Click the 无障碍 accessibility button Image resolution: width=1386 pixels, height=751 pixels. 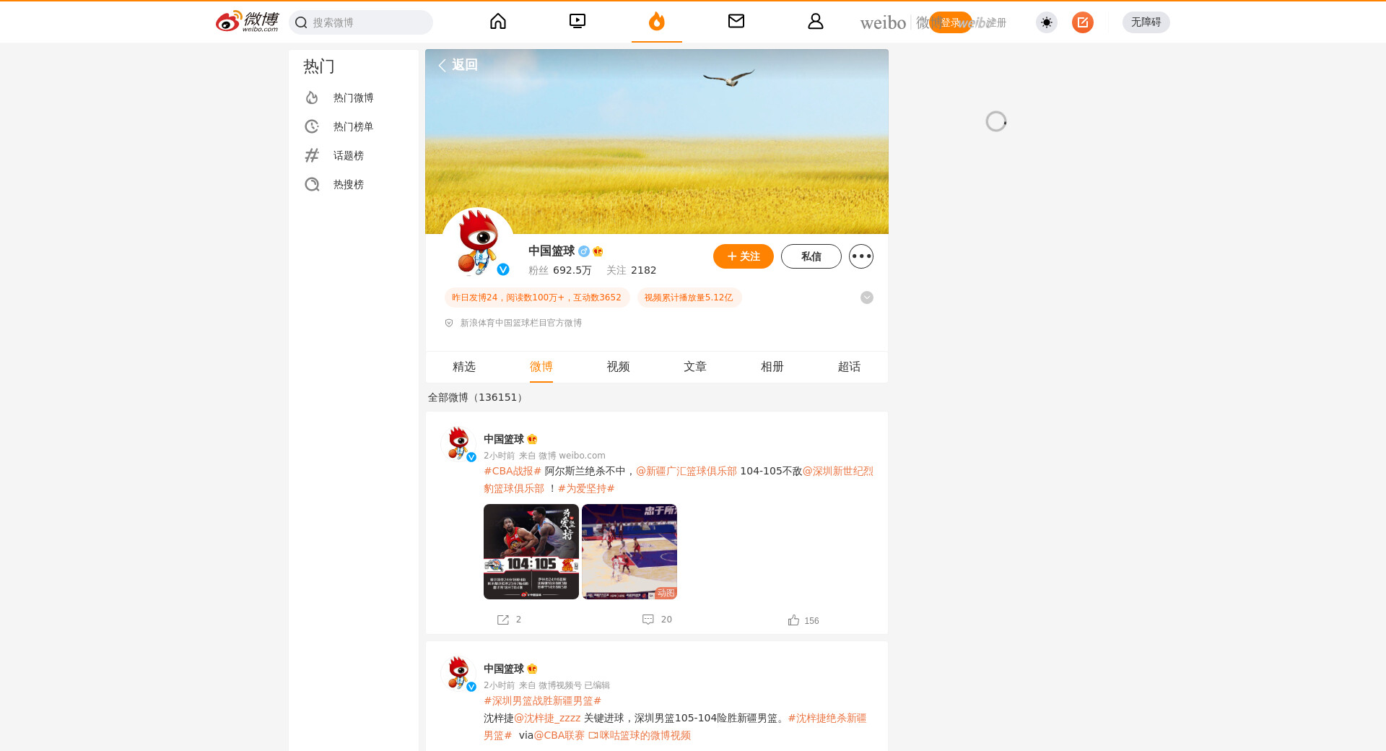coord(1146,22)
